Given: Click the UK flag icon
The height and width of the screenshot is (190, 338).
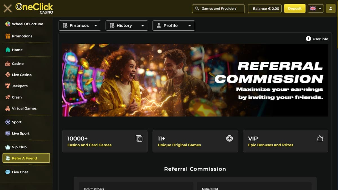Looking at the screenshot, I should pos(313,8).
